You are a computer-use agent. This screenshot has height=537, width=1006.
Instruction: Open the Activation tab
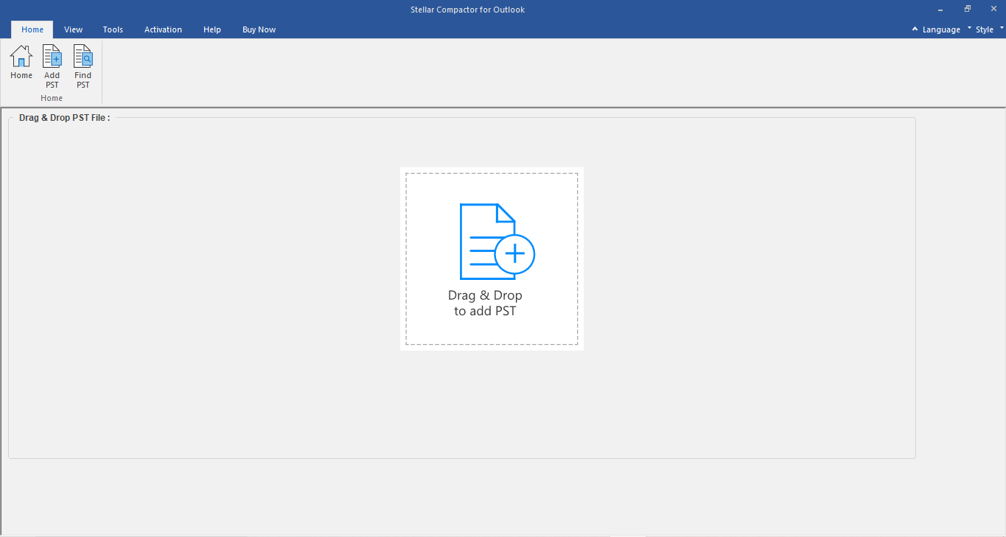point(163,29)
